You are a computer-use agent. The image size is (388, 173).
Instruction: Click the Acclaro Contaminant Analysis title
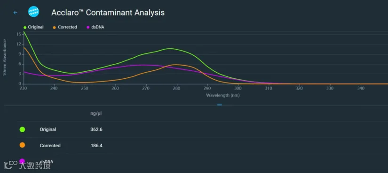(108, 13)
